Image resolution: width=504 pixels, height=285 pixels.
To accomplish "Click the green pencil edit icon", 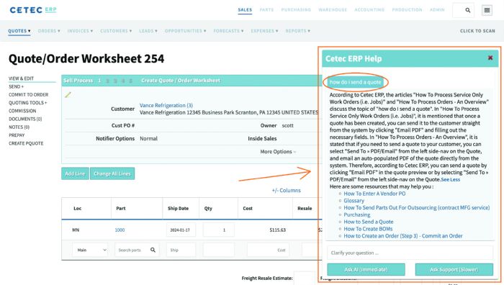I will [68, 95].
